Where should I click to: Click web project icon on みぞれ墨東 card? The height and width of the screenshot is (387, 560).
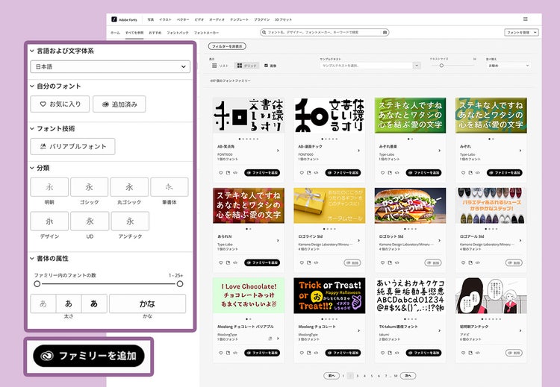[x=390, y=173]
